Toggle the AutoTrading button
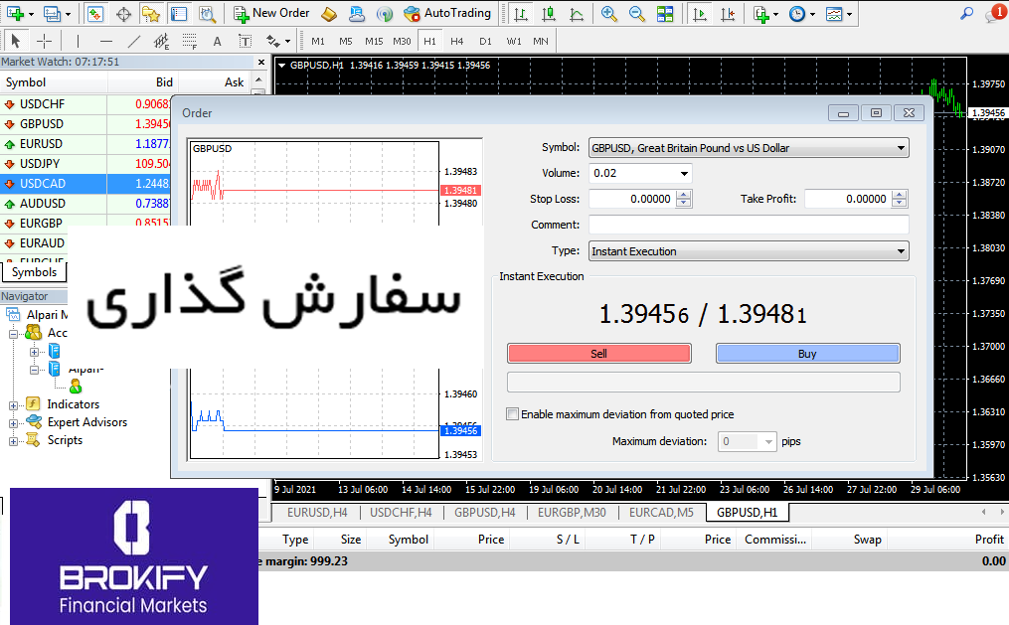 [447, 14]
